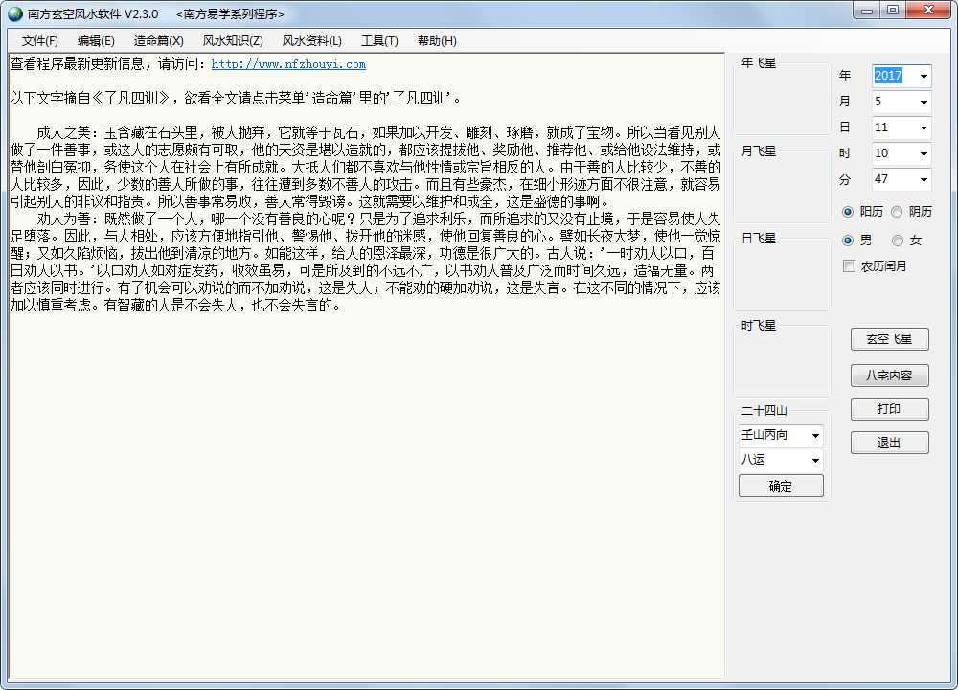Viewport: 958px width, 690px height.
Task: Click the 确定 confirm button
Action: click(780, 485)
